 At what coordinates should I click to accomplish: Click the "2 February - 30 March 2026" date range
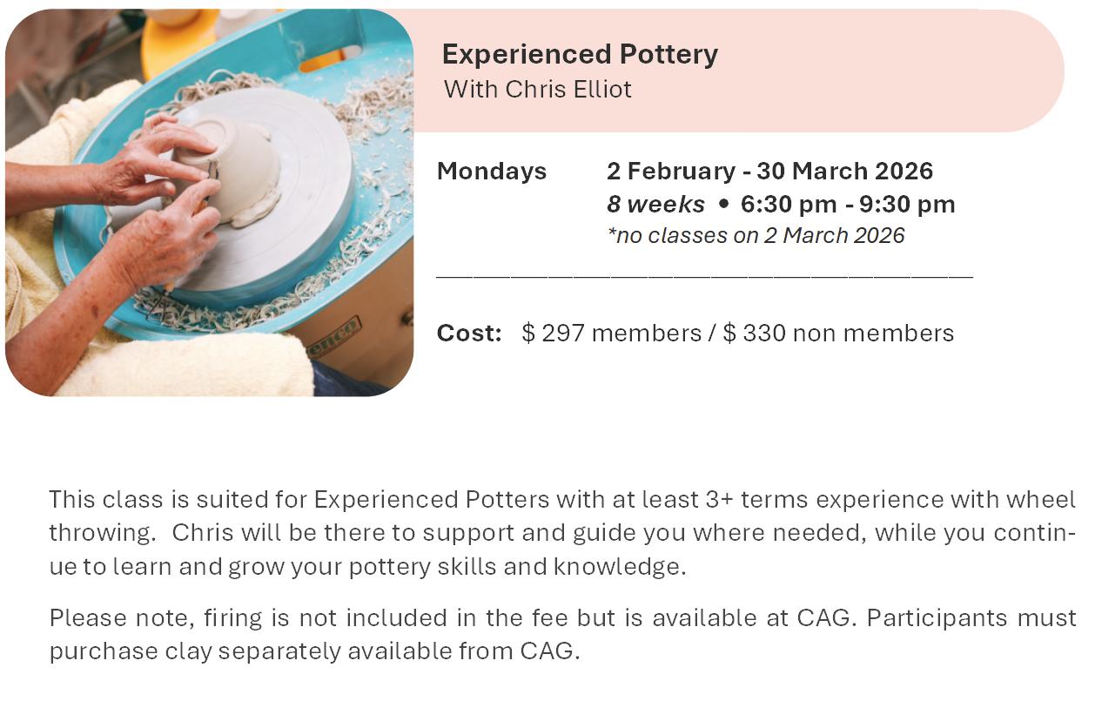tap(769, 172)
